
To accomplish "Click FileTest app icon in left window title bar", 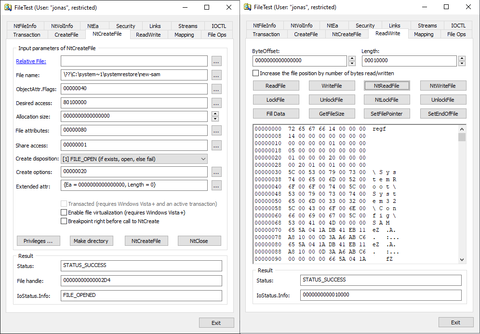I will pos(8,7).
